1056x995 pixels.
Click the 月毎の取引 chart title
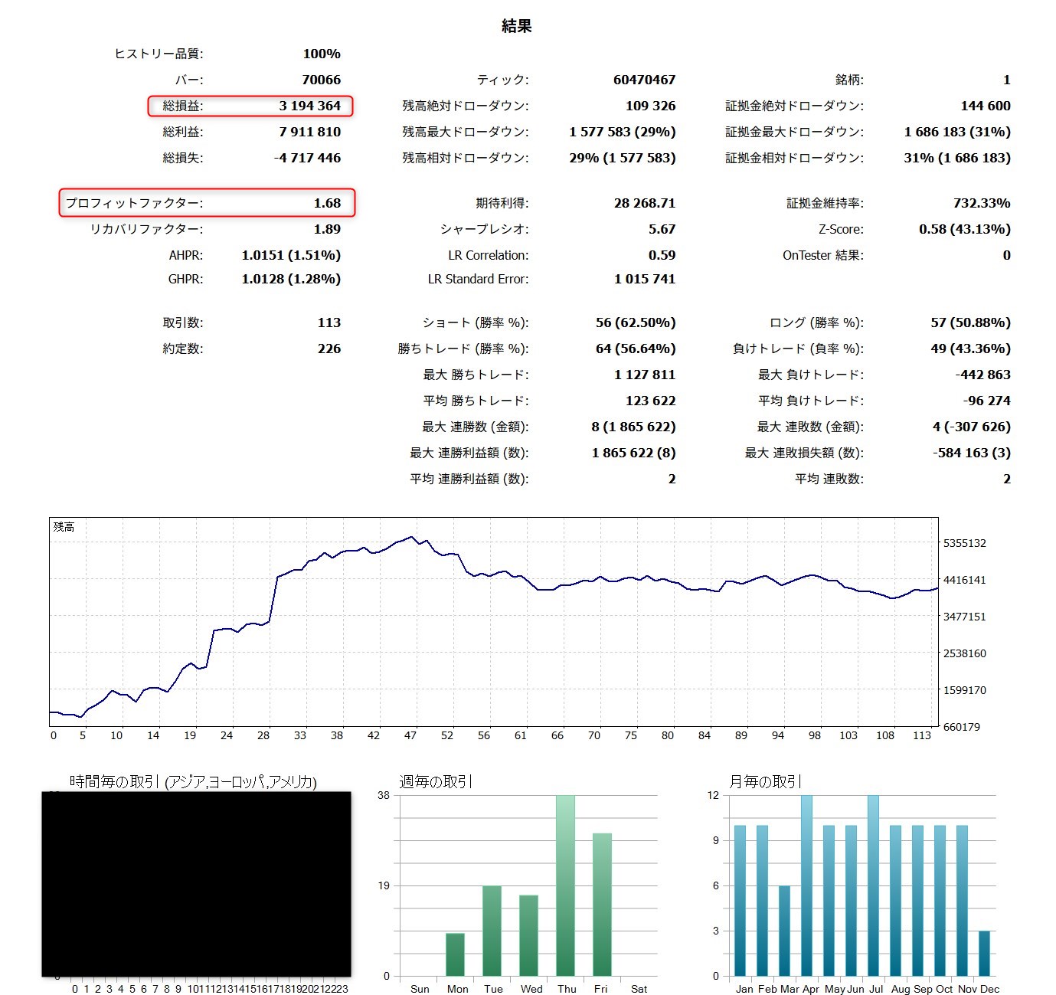click(x=764, y=781)
